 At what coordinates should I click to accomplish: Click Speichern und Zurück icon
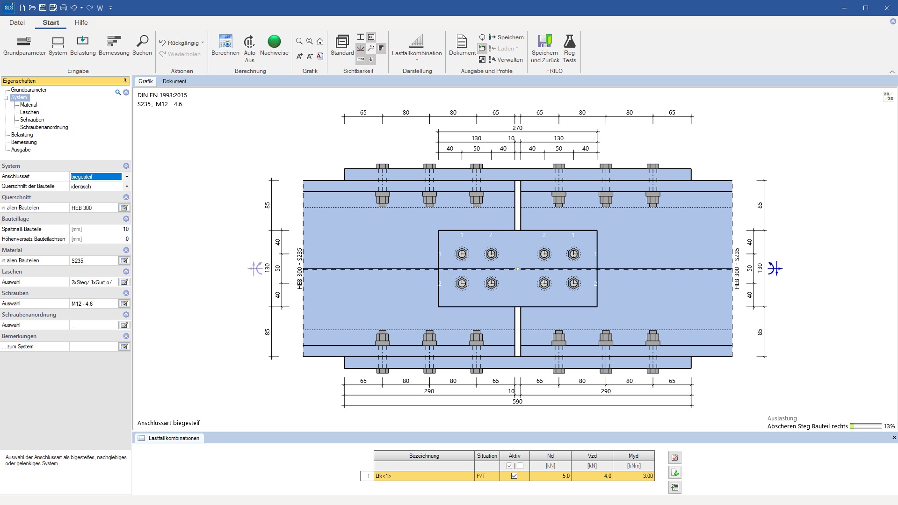(545, 42)
